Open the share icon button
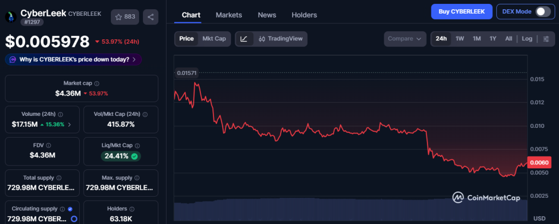The height and width of the screenshot is (224, 559). point(151,17)
